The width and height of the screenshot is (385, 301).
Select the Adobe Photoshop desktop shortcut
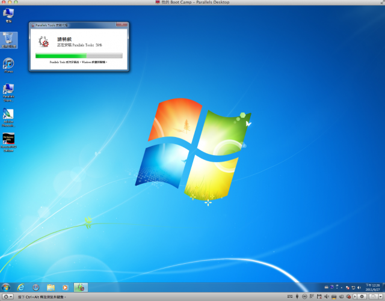8,118
